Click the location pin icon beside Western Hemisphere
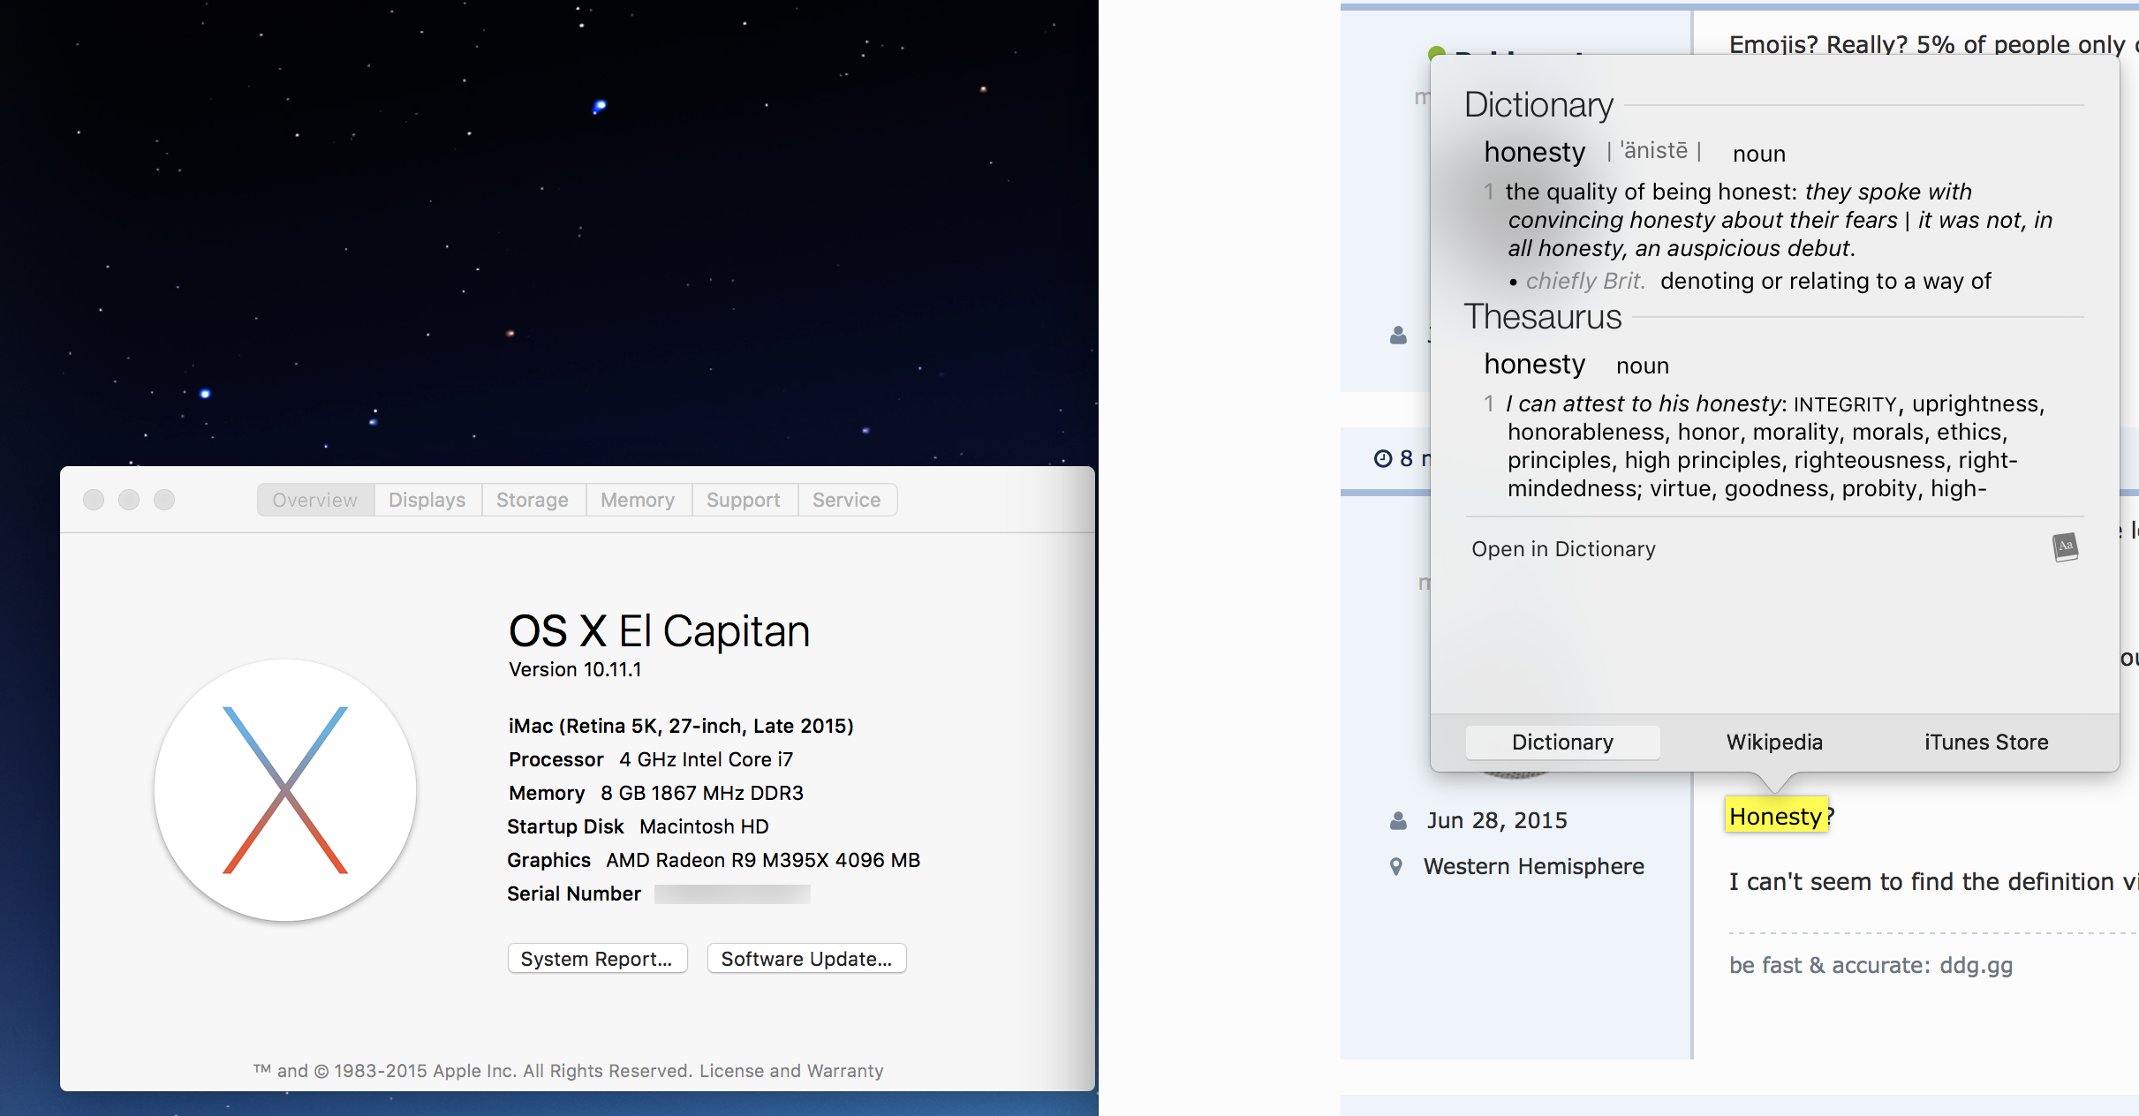The image size is (2139, 1116). point(1396,866)
